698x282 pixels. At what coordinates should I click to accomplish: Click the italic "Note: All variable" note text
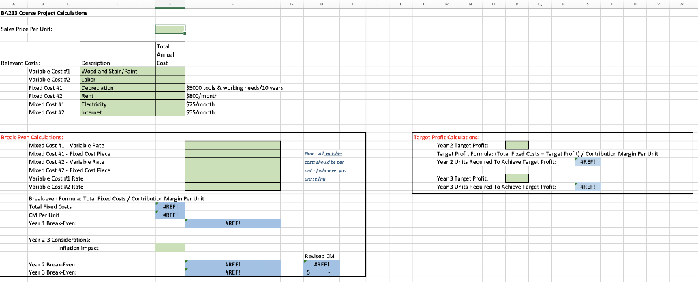point(322,154)
